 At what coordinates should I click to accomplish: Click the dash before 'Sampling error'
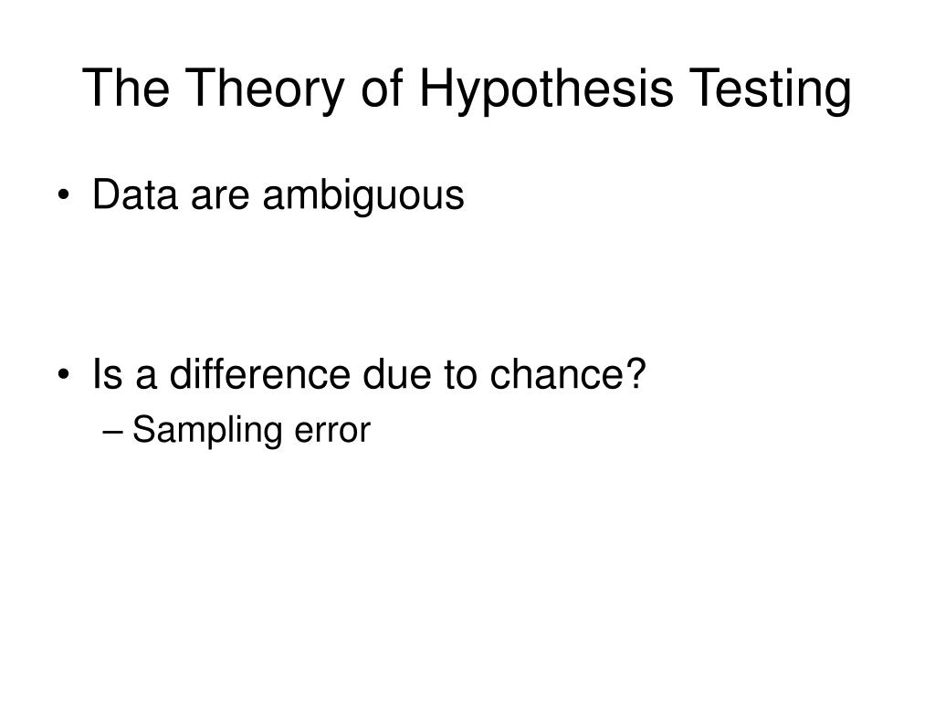(x=112, y=432)
